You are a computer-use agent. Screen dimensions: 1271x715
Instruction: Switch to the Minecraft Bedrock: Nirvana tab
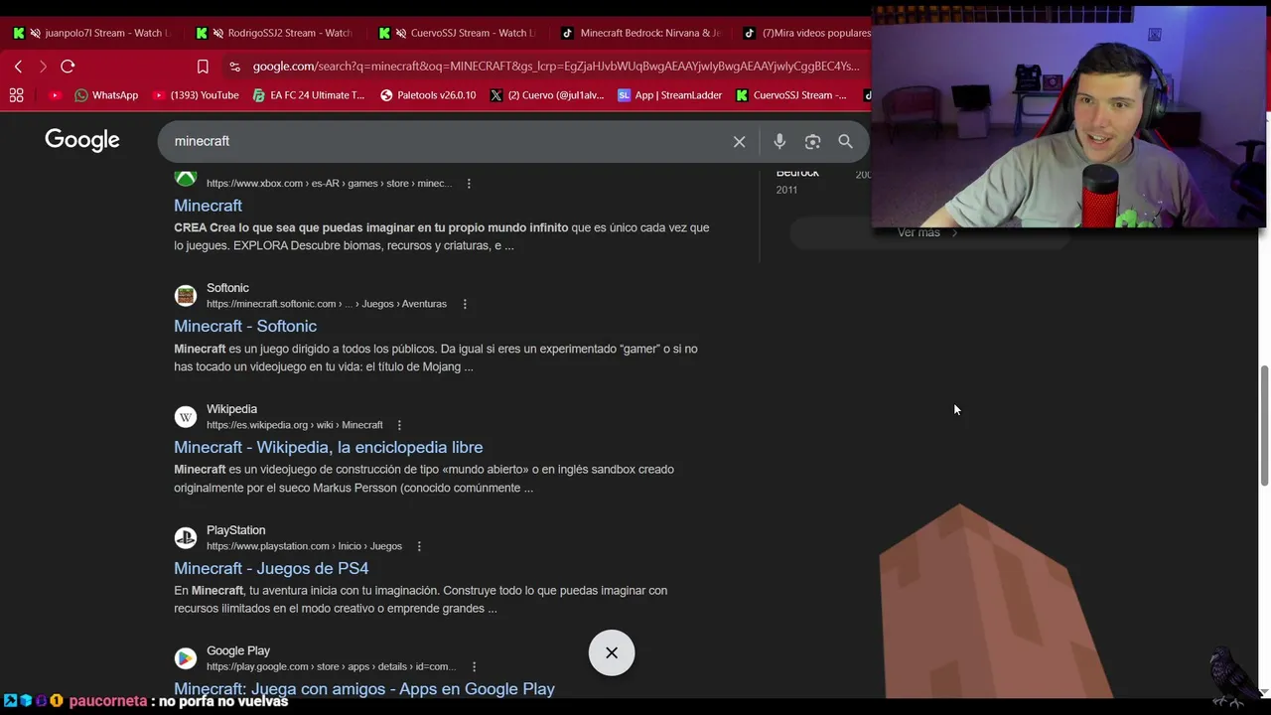tap(640, 33)
